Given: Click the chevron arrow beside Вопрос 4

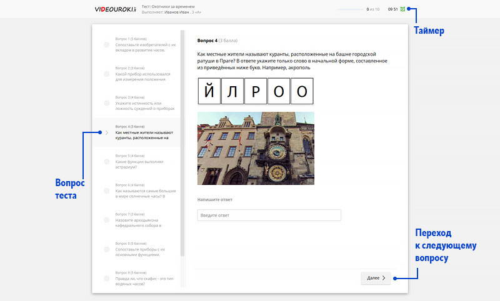Looking at the screenshot, I should click(107, 132).
